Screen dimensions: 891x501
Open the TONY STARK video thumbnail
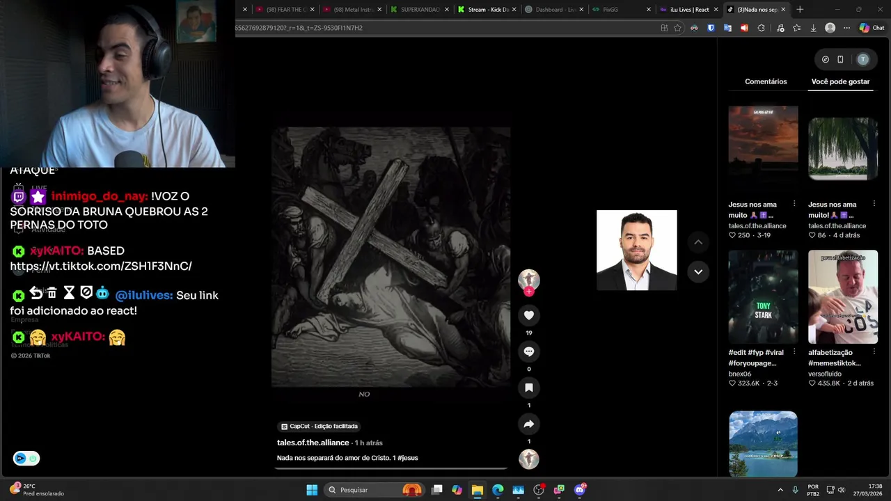click(x=763, y=297)
